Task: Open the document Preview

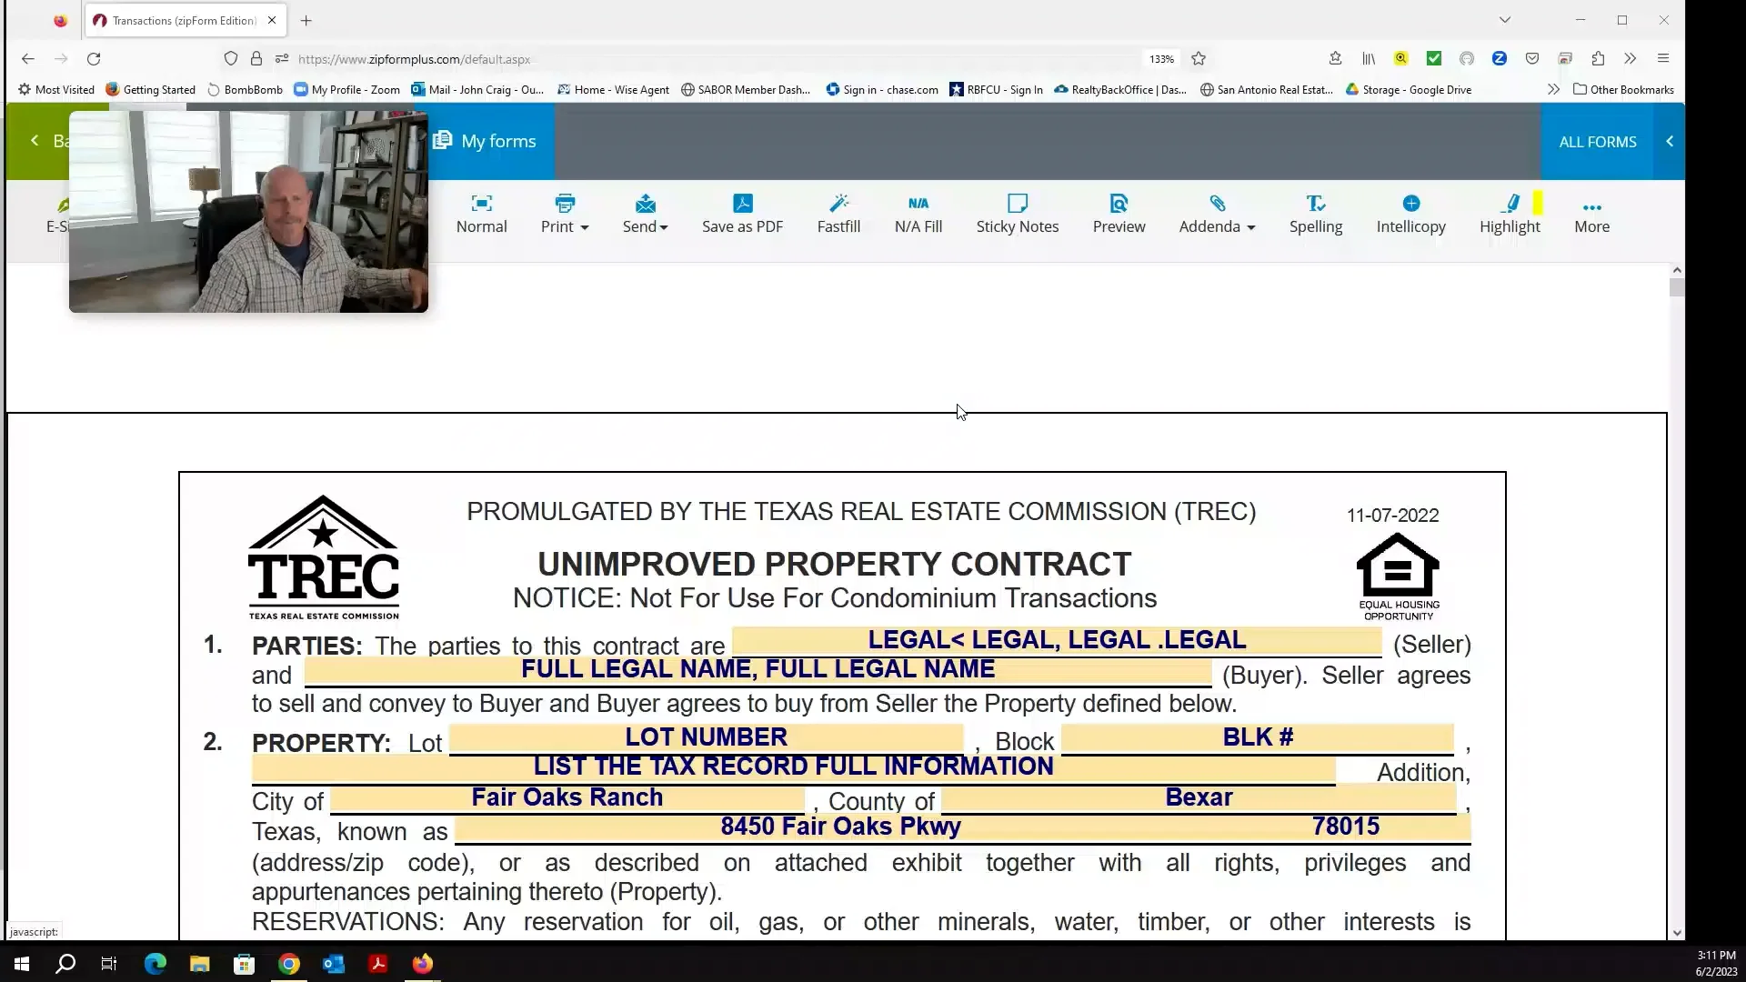Action: (1118, 214)
